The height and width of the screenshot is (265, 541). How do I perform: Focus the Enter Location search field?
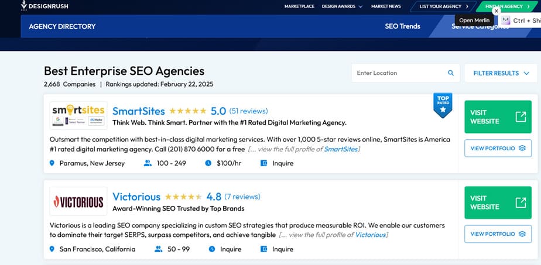[405, 73]
